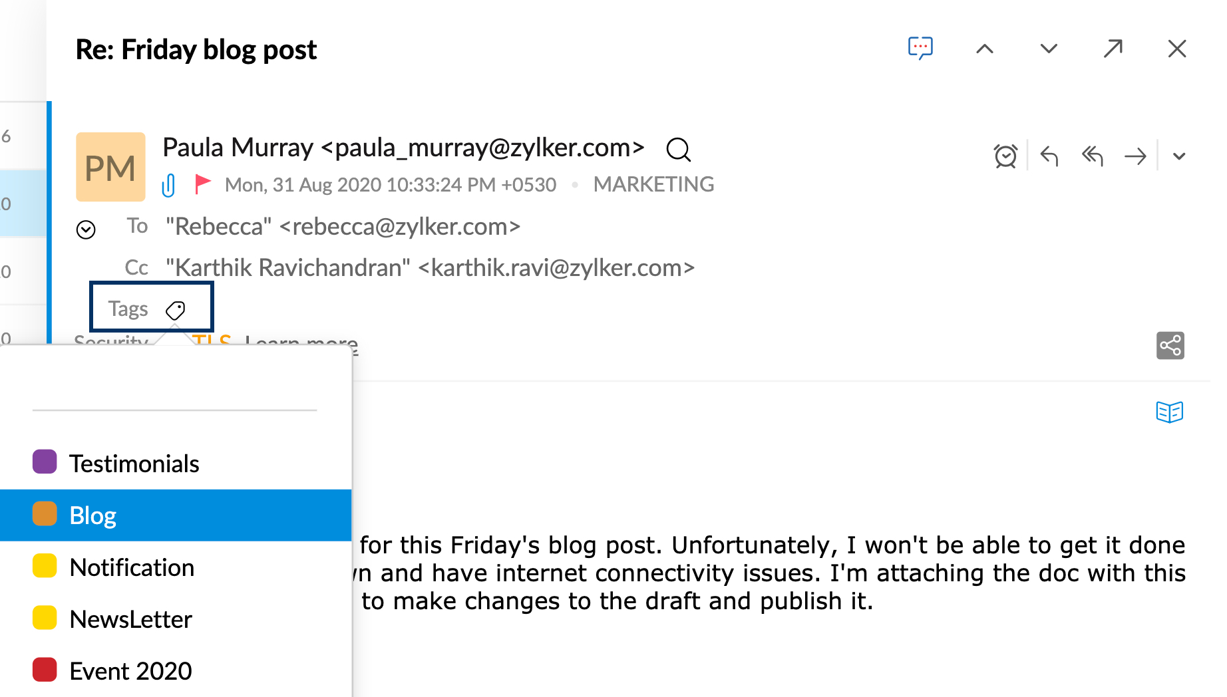Choose the Notification tag
Image resolution: width=1227 pixels, height=697 pixels.
pyautogui.click(x=132, y=567)
